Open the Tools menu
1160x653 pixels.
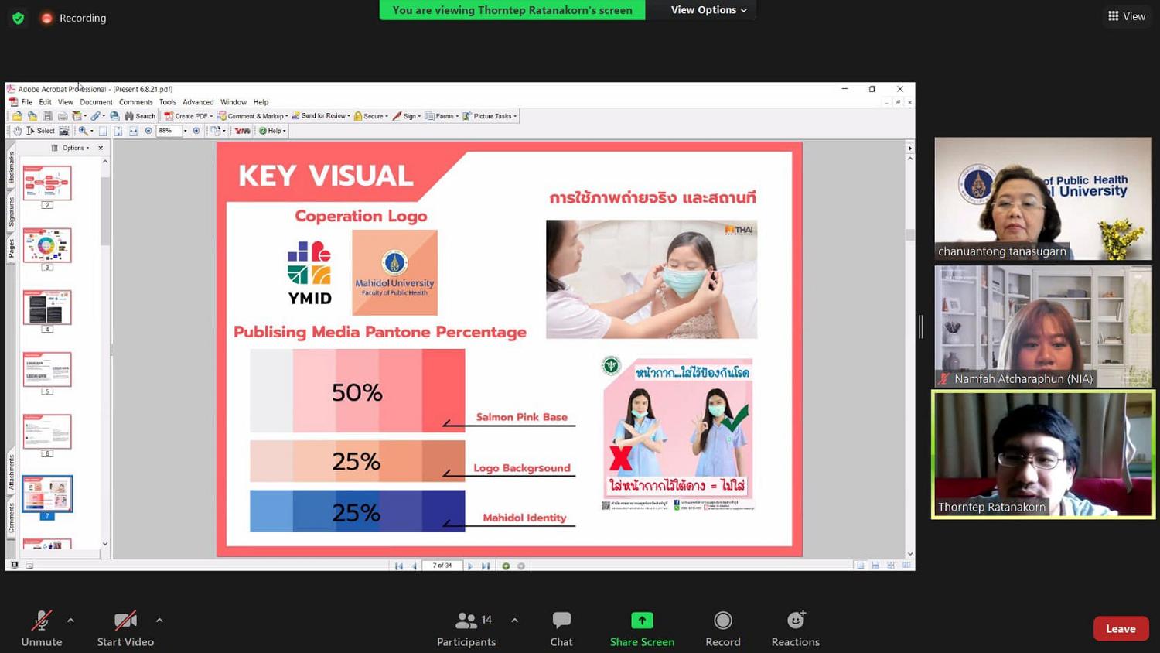(167, 102)
